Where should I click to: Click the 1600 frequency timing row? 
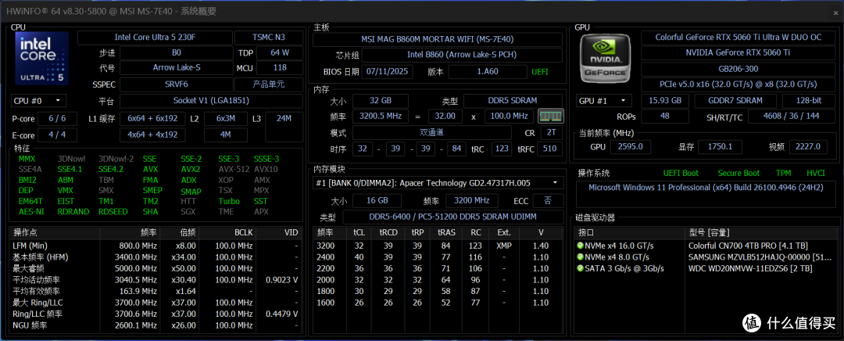point(438,302)
